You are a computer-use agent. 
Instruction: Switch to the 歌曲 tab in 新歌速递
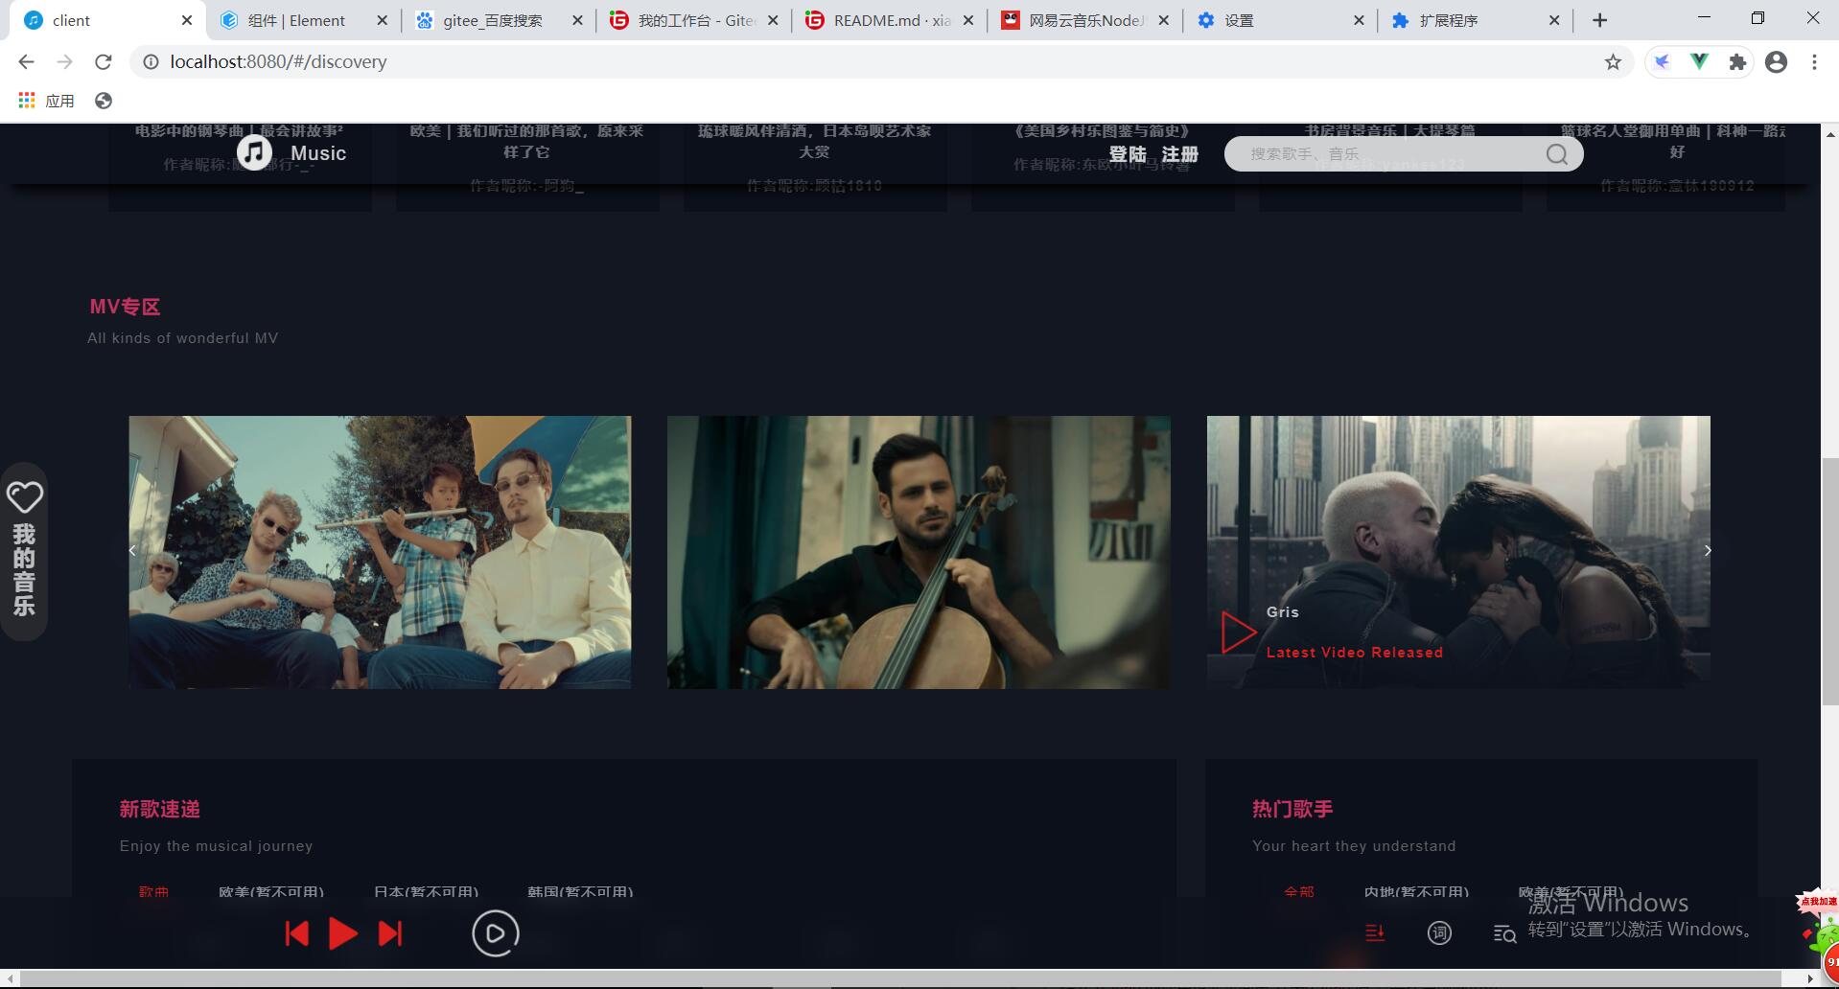point(153,892)
